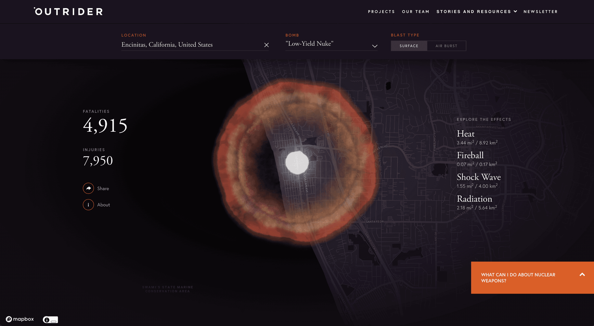Select Surface blast type
The width and height of the screenshot is (594, 326).
pyautogui.click(x=409, y=46)
